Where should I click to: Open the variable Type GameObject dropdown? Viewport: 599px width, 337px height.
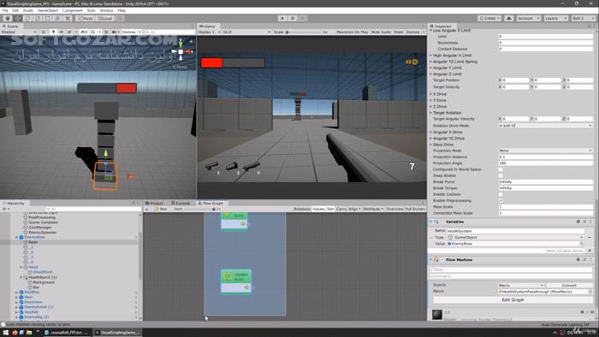pos(515,238)
